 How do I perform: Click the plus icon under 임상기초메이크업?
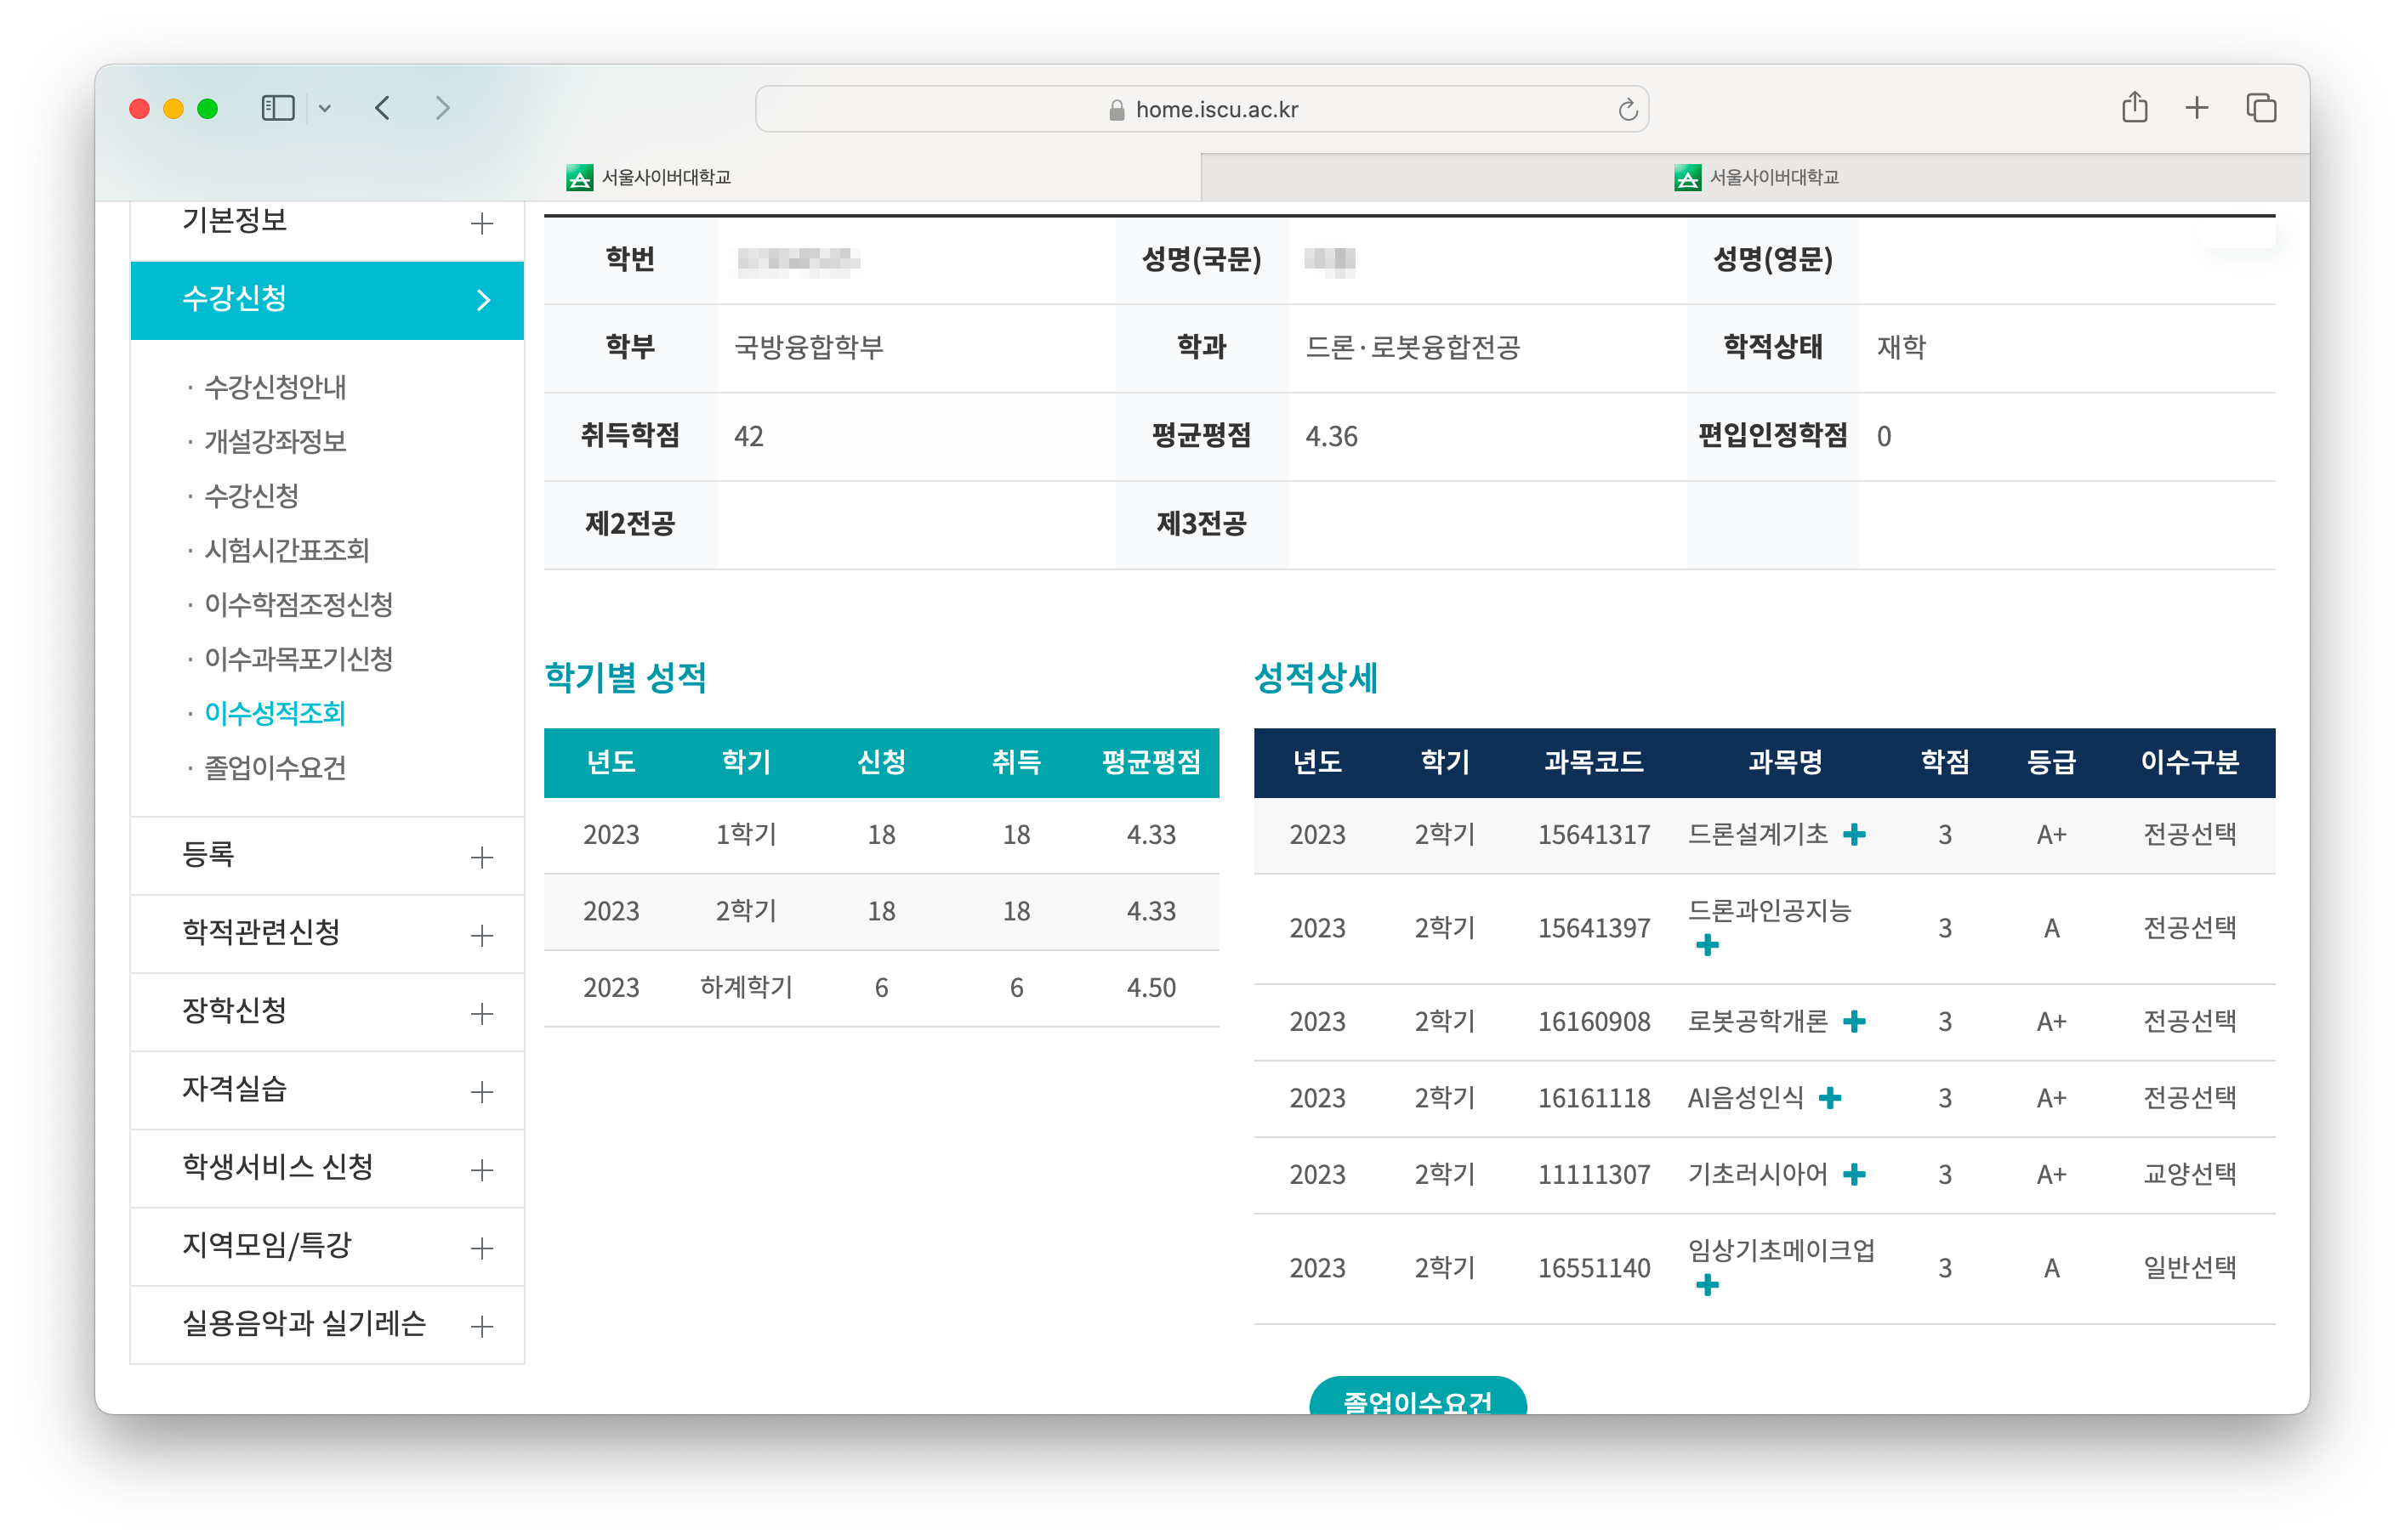pos(1708,1285)
